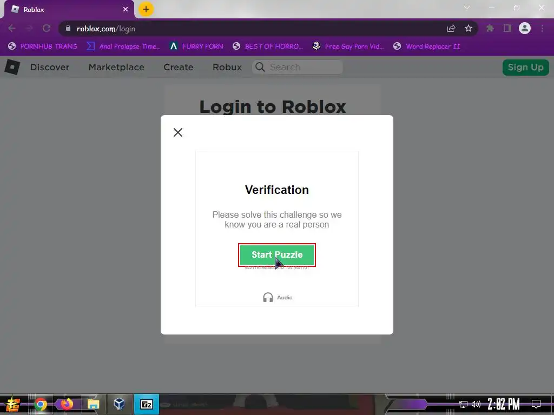Viewport: 554px width, 415px height.
Task: Toggle the browser side panel
Action: click(507, 28)
